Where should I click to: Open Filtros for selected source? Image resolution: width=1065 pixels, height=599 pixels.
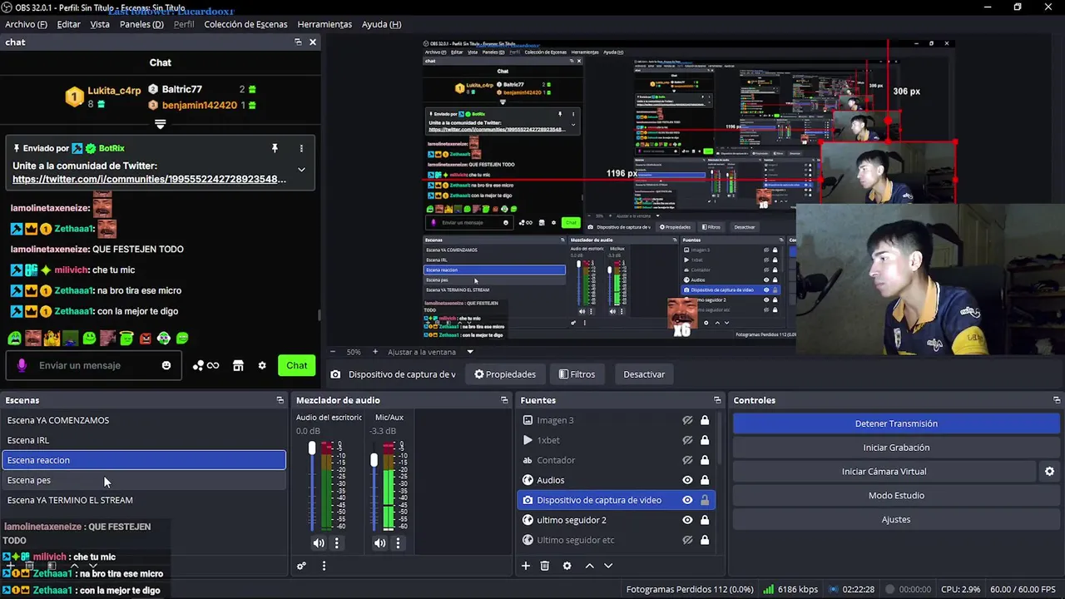click(x=577, y=374)
